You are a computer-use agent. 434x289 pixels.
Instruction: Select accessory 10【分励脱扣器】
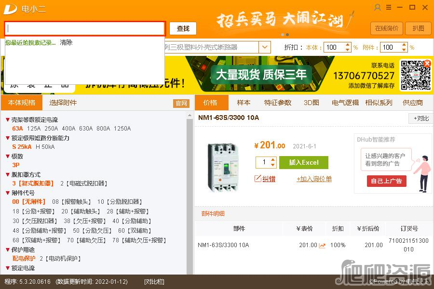pyautogui.click(x=120, y=202)
